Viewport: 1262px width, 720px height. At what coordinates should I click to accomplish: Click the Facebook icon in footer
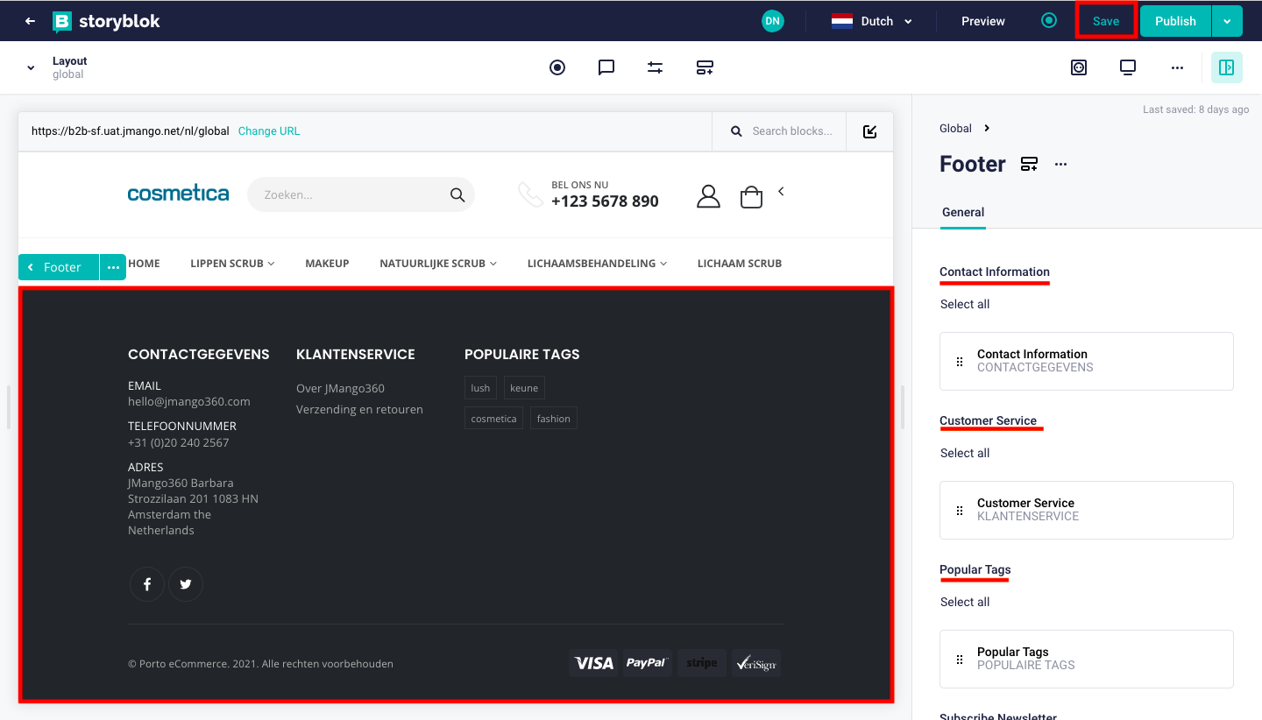coord(147,584)
